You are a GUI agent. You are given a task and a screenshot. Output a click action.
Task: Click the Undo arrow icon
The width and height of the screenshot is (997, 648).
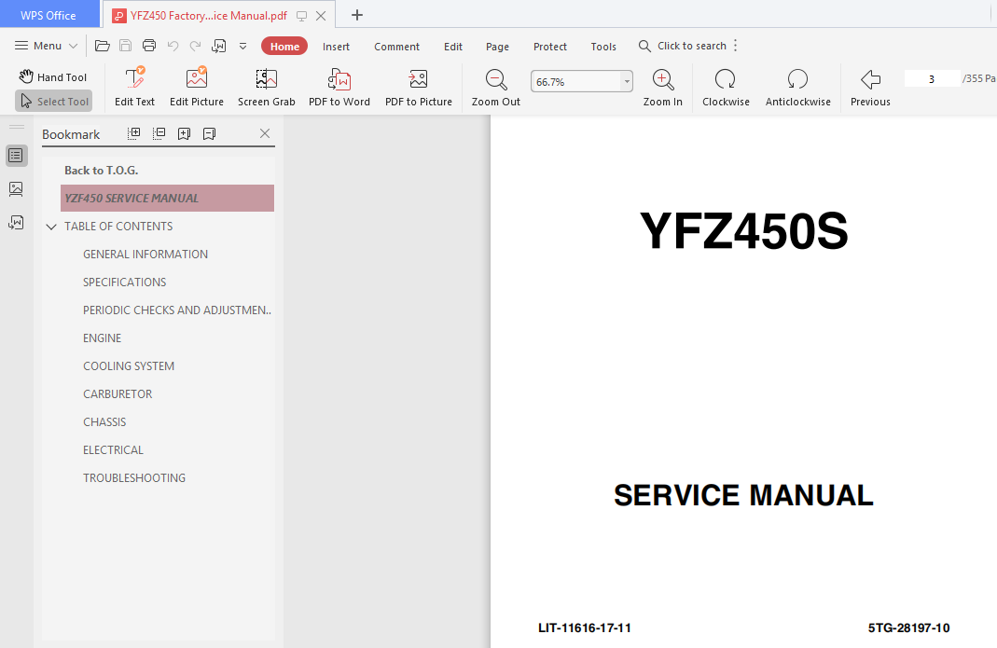click(173, 46)
